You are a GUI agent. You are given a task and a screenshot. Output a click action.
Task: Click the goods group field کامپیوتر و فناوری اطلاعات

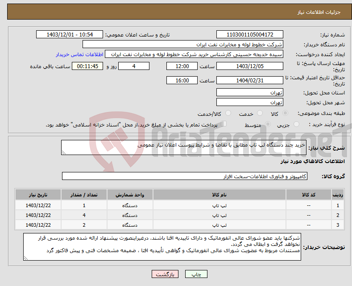pos(185,176)
